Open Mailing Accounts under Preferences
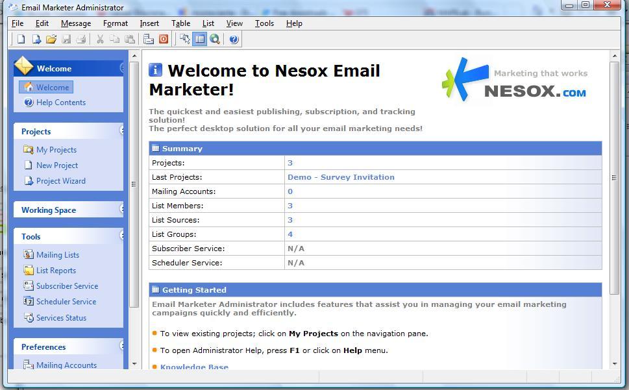 67,365
